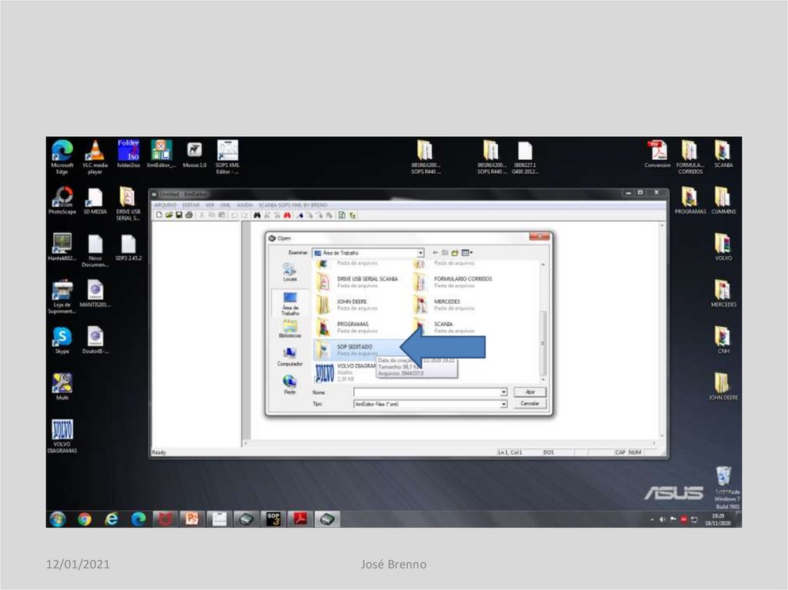Click the Locais recent places icon
This screenshot has height=590, width=788.
click(x=289, y=271)
